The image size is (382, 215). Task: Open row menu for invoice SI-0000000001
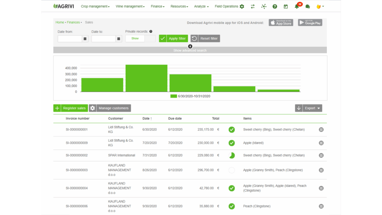[321, 130]
